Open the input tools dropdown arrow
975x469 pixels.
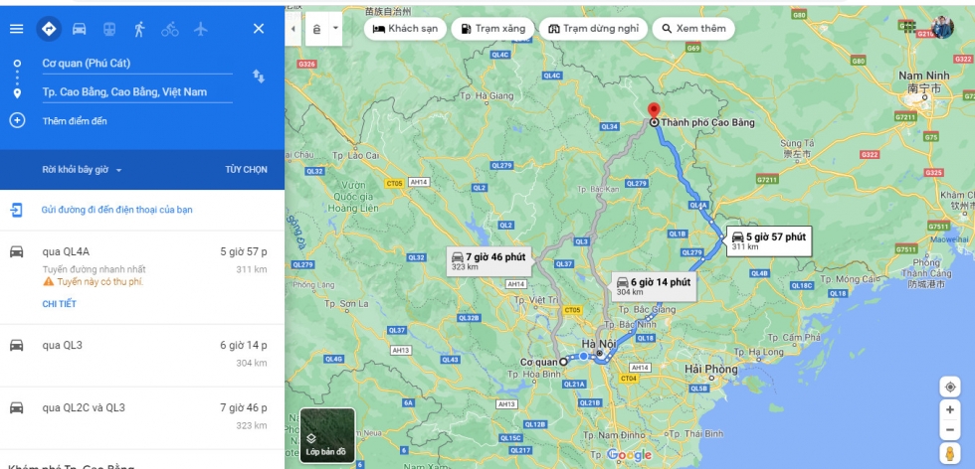coord(336,29)
